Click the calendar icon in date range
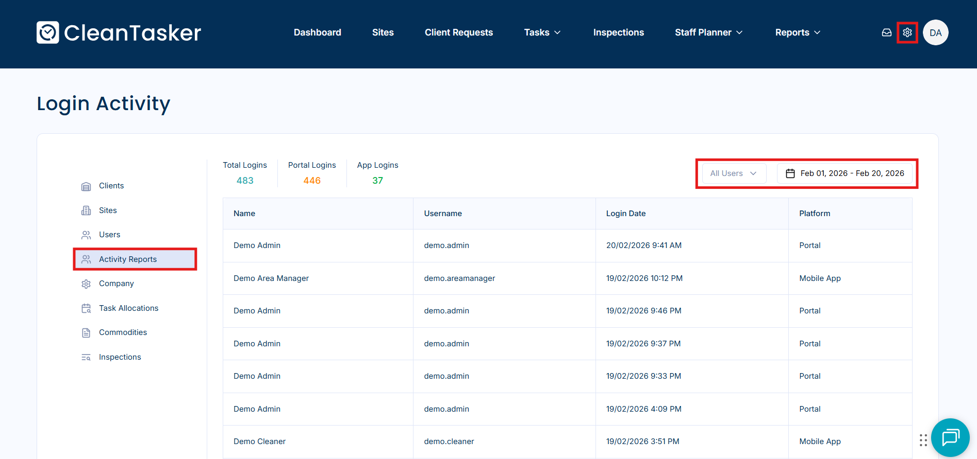Screen dimensions: 977x459 (x=790, y=173)
